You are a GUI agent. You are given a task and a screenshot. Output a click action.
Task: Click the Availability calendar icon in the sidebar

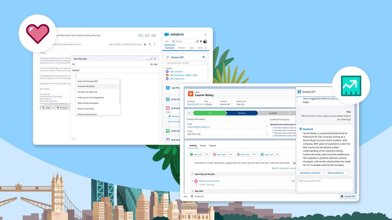(x=167, y=108)
